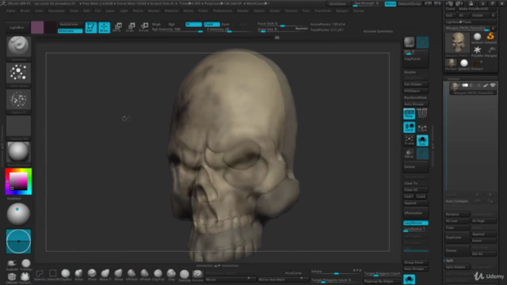
Task: Adjust the Rgb Intensity slider
Action: [177, 29]
